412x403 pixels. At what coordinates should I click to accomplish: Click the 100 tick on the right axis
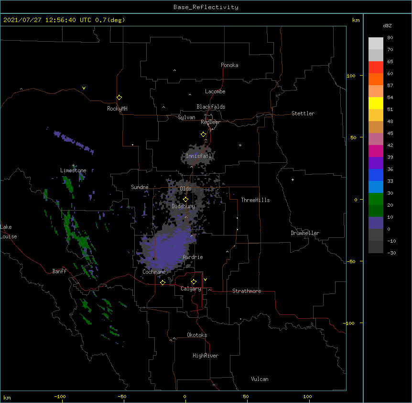pyautogui.click(x=351, y=76)
